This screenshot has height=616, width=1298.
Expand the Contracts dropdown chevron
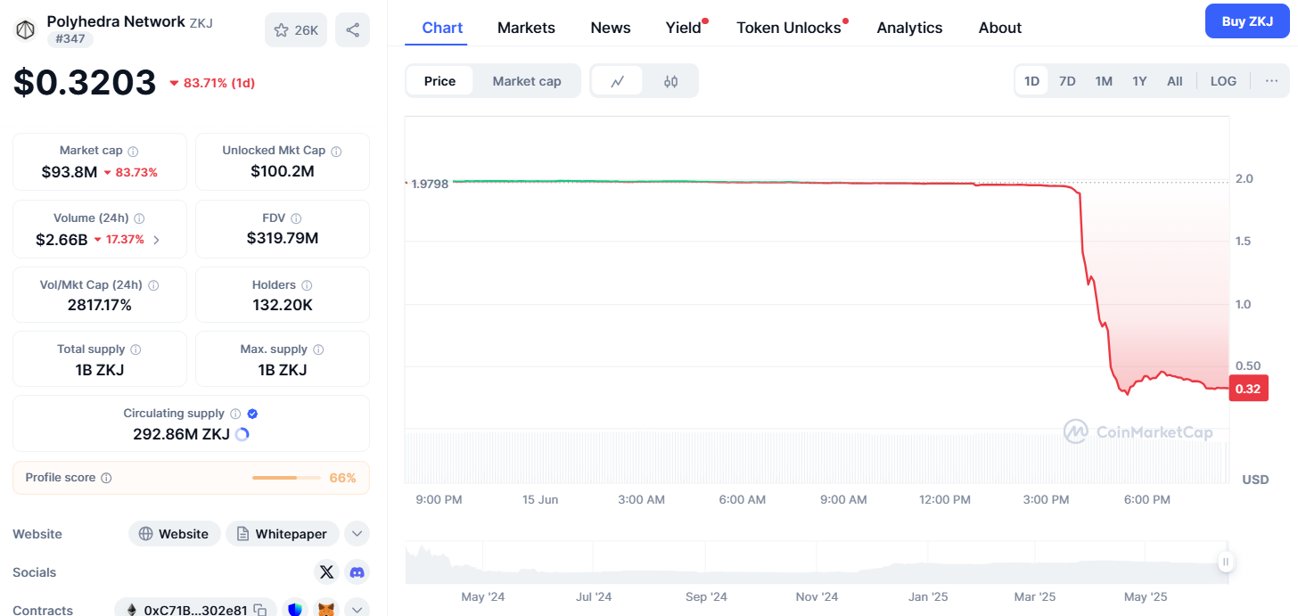pyautogui.click(x=357, y=610)
